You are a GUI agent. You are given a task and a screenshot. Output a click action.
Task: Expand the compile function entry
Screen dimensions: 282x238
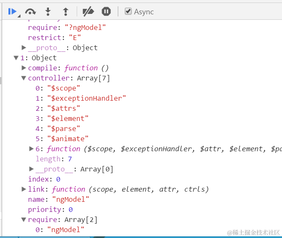tap(24, 68)
